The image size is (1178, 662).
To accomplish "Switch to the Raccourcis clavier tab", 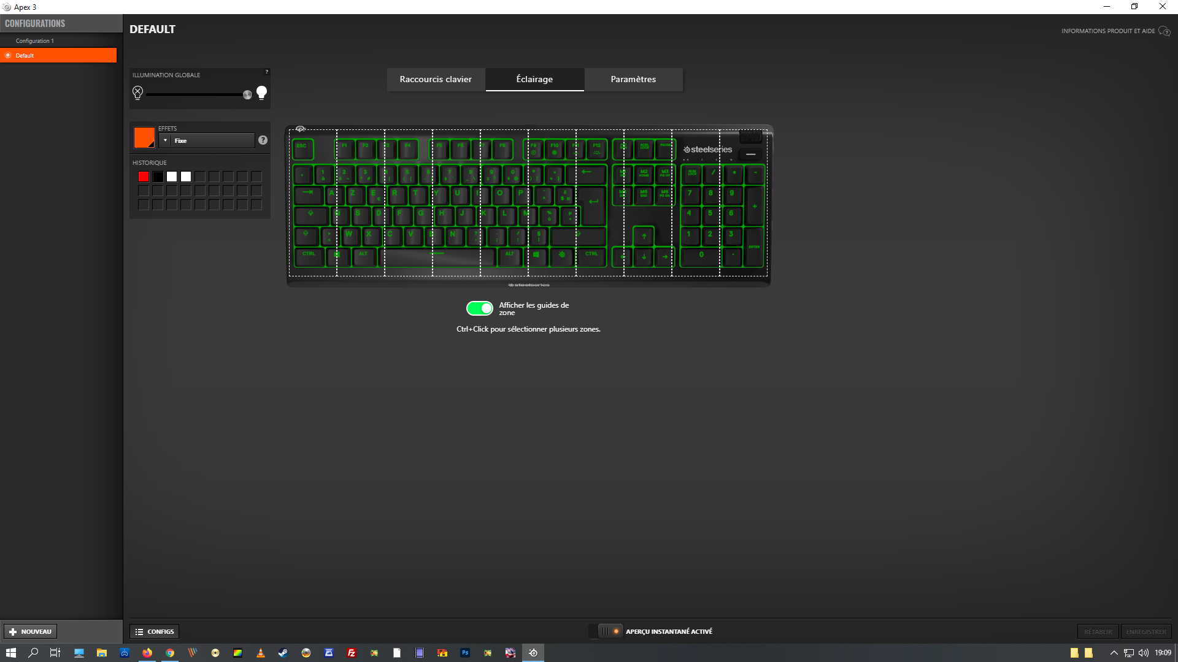I will point(436,79).
